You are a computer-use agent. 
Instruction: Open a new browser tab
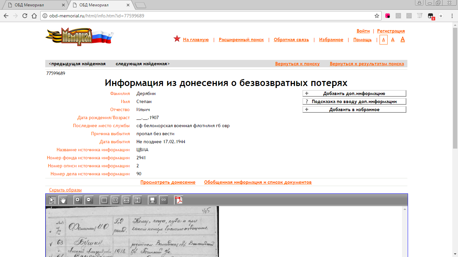[x=140, y=5]
